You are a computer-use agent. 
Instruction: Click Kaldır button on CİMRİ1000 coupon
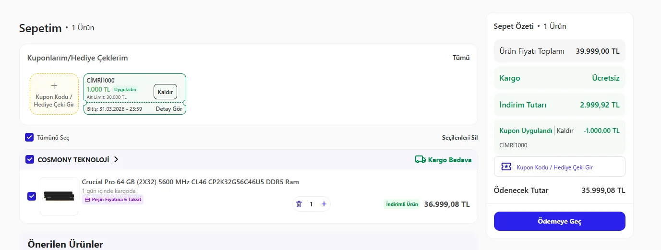[x=165, y=92]
